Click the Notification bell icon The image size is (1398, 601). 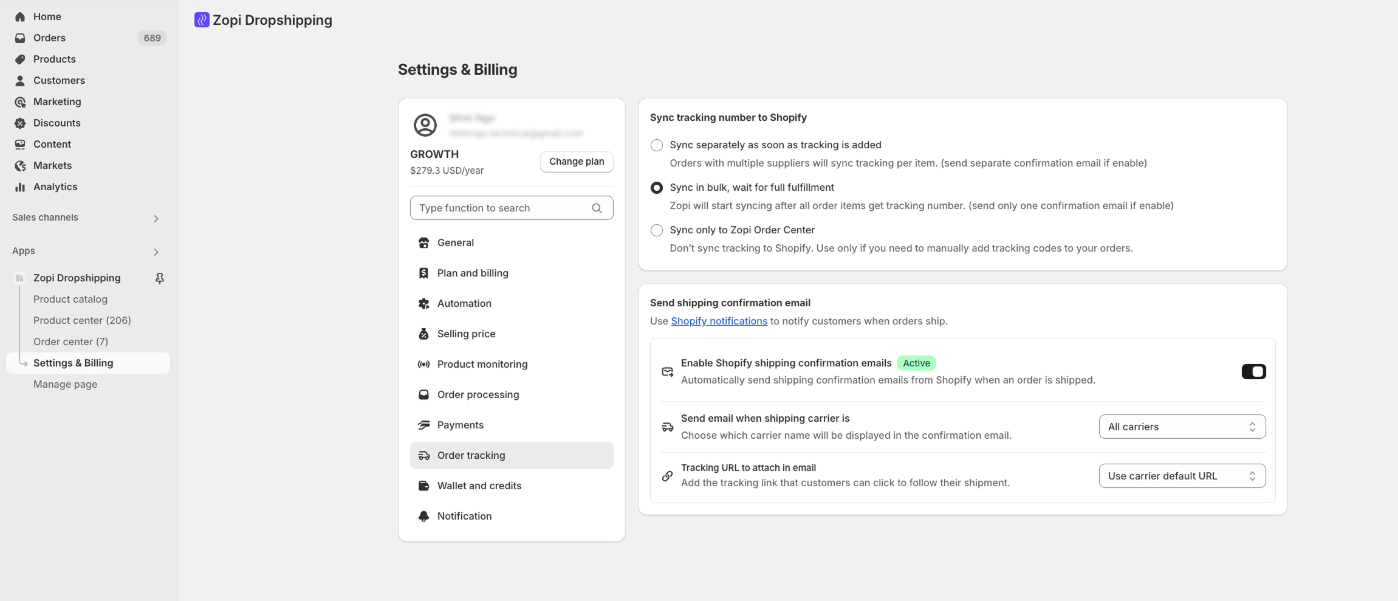point(423,516)
